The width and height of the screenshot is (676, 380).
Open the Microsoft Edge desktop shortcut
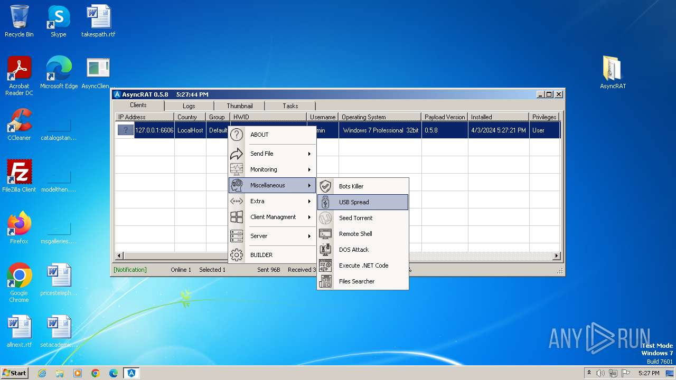click(59, 72)
